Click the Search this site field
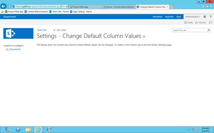Image resolution: width=214 pixels, height=133 pixels. tap(190, 30)
